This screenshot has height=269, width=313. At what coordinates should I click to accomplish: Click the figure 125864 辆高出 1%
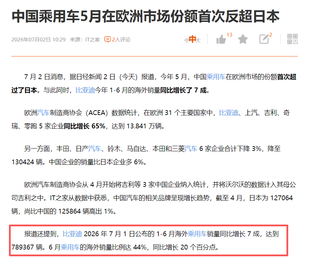coord(86,211)
